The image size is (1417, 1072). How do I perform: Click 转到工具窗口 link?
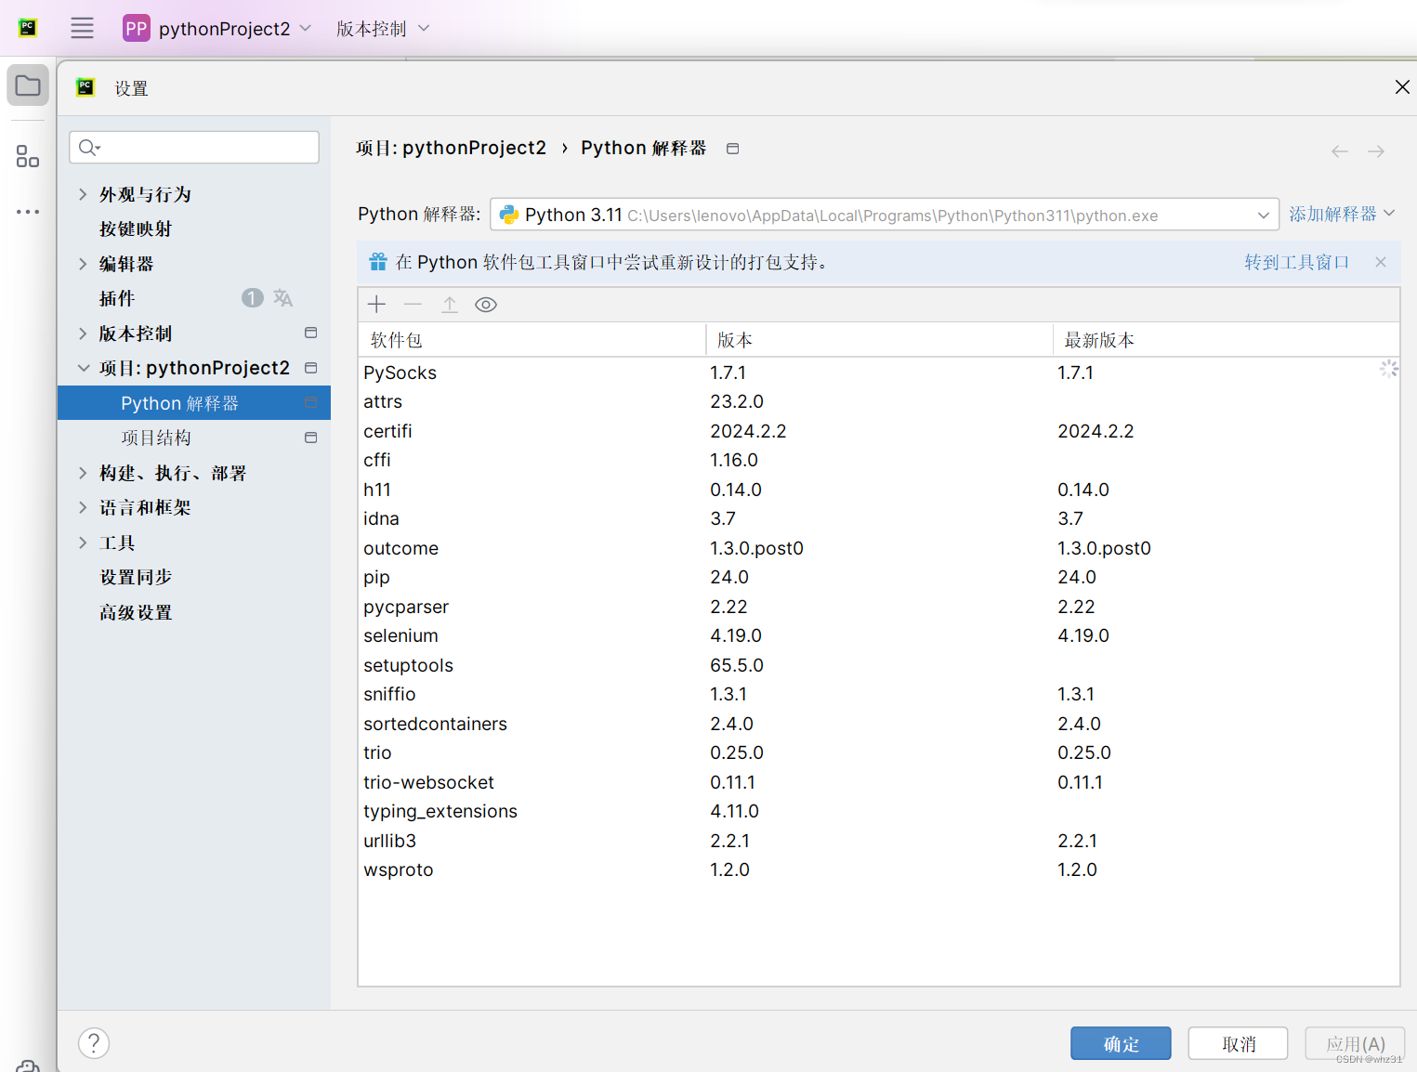tap(1296, 262)
